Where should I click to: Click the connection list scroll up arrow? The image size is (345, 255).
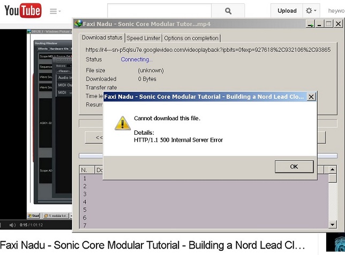click(x=333, y=169)
